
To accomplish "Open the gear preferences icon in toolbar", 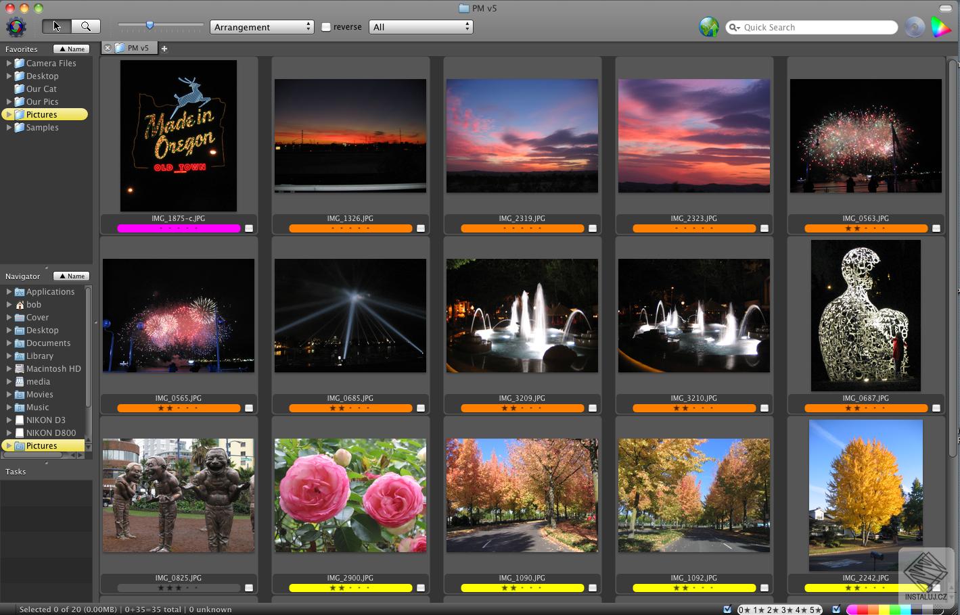I will point(16,27).
